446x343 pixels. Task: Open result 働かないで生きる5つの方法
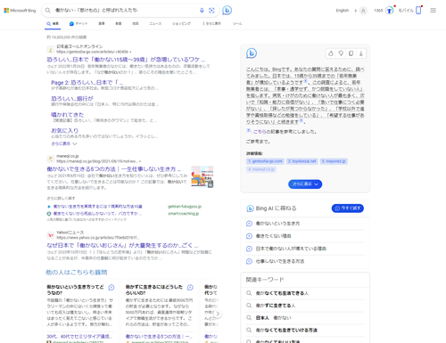tap(113, 169)
